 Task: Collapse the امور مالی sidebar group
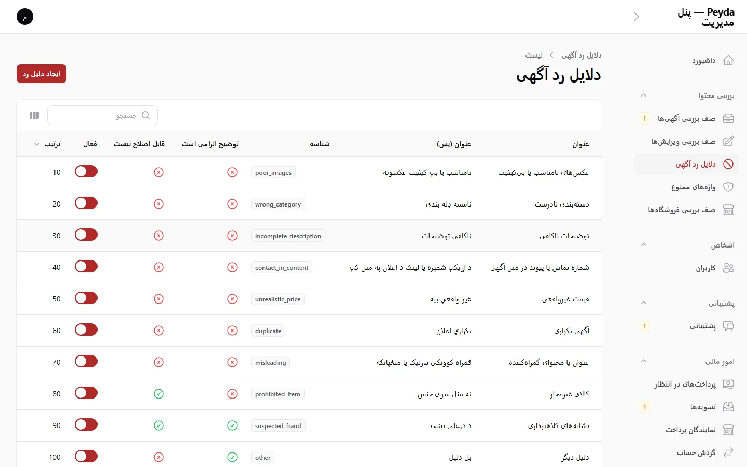(644, 361)
